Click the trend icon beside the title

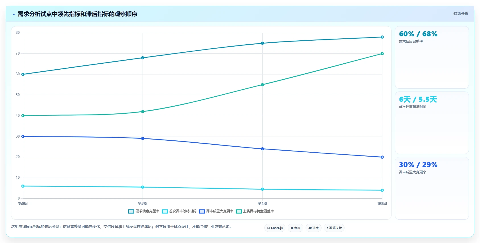[13, 14]
